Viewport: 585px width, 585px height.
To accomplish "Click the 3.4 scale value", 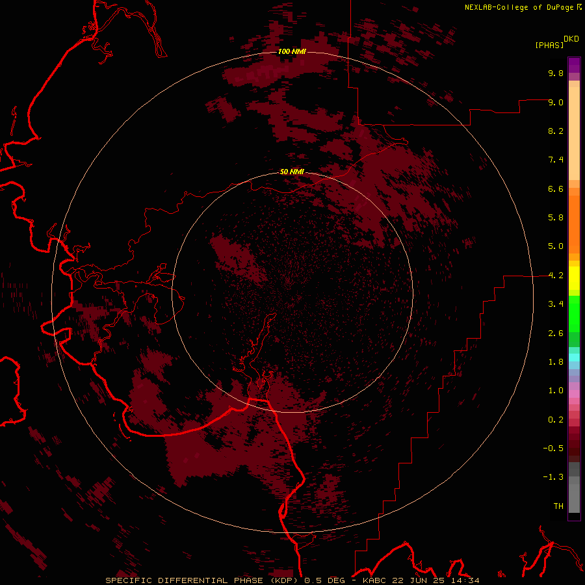I will click(556, 304).
